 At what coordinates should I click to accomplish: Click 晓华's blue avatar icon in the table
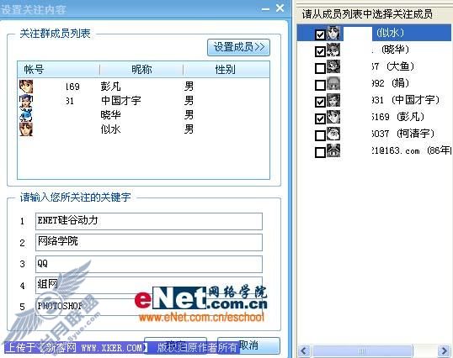(26, 115)
